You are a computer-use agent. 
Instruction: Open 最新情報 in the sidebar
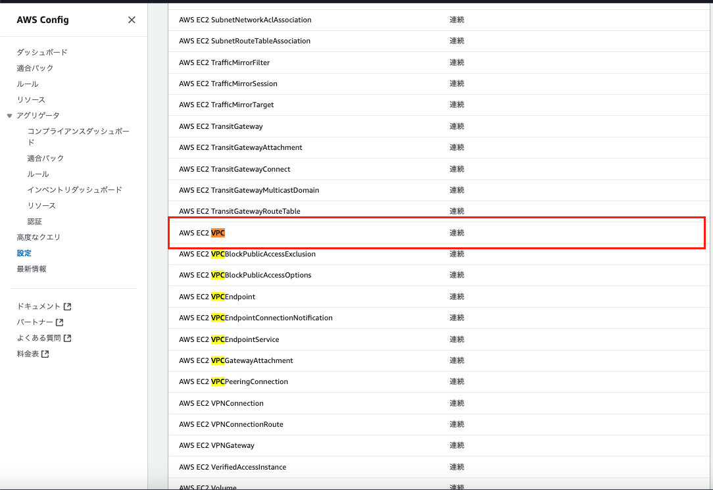[32, 268]
